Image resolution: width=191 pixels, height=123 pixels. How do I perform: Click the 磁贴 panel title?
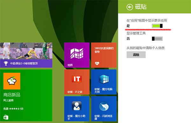click(141, 7)
